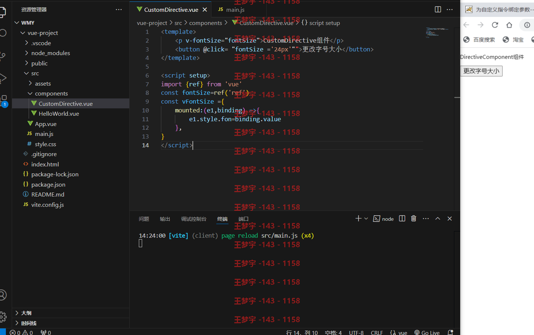
Task: Open 百度搜索 bookmark in browser
Action: pyautogui.click(x=479, y=40)
